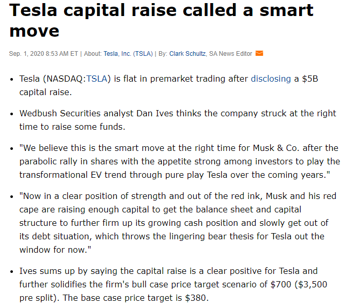Click the word "NASDAQ" in first bullet
The width and height of the screenshot is (343, 307).
tap(66, 79)
